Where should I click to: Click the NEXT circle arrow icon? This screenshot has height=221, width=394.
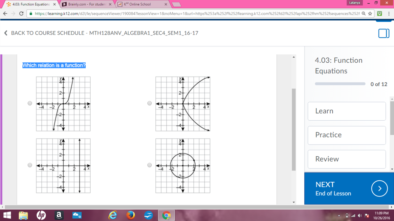379,189
